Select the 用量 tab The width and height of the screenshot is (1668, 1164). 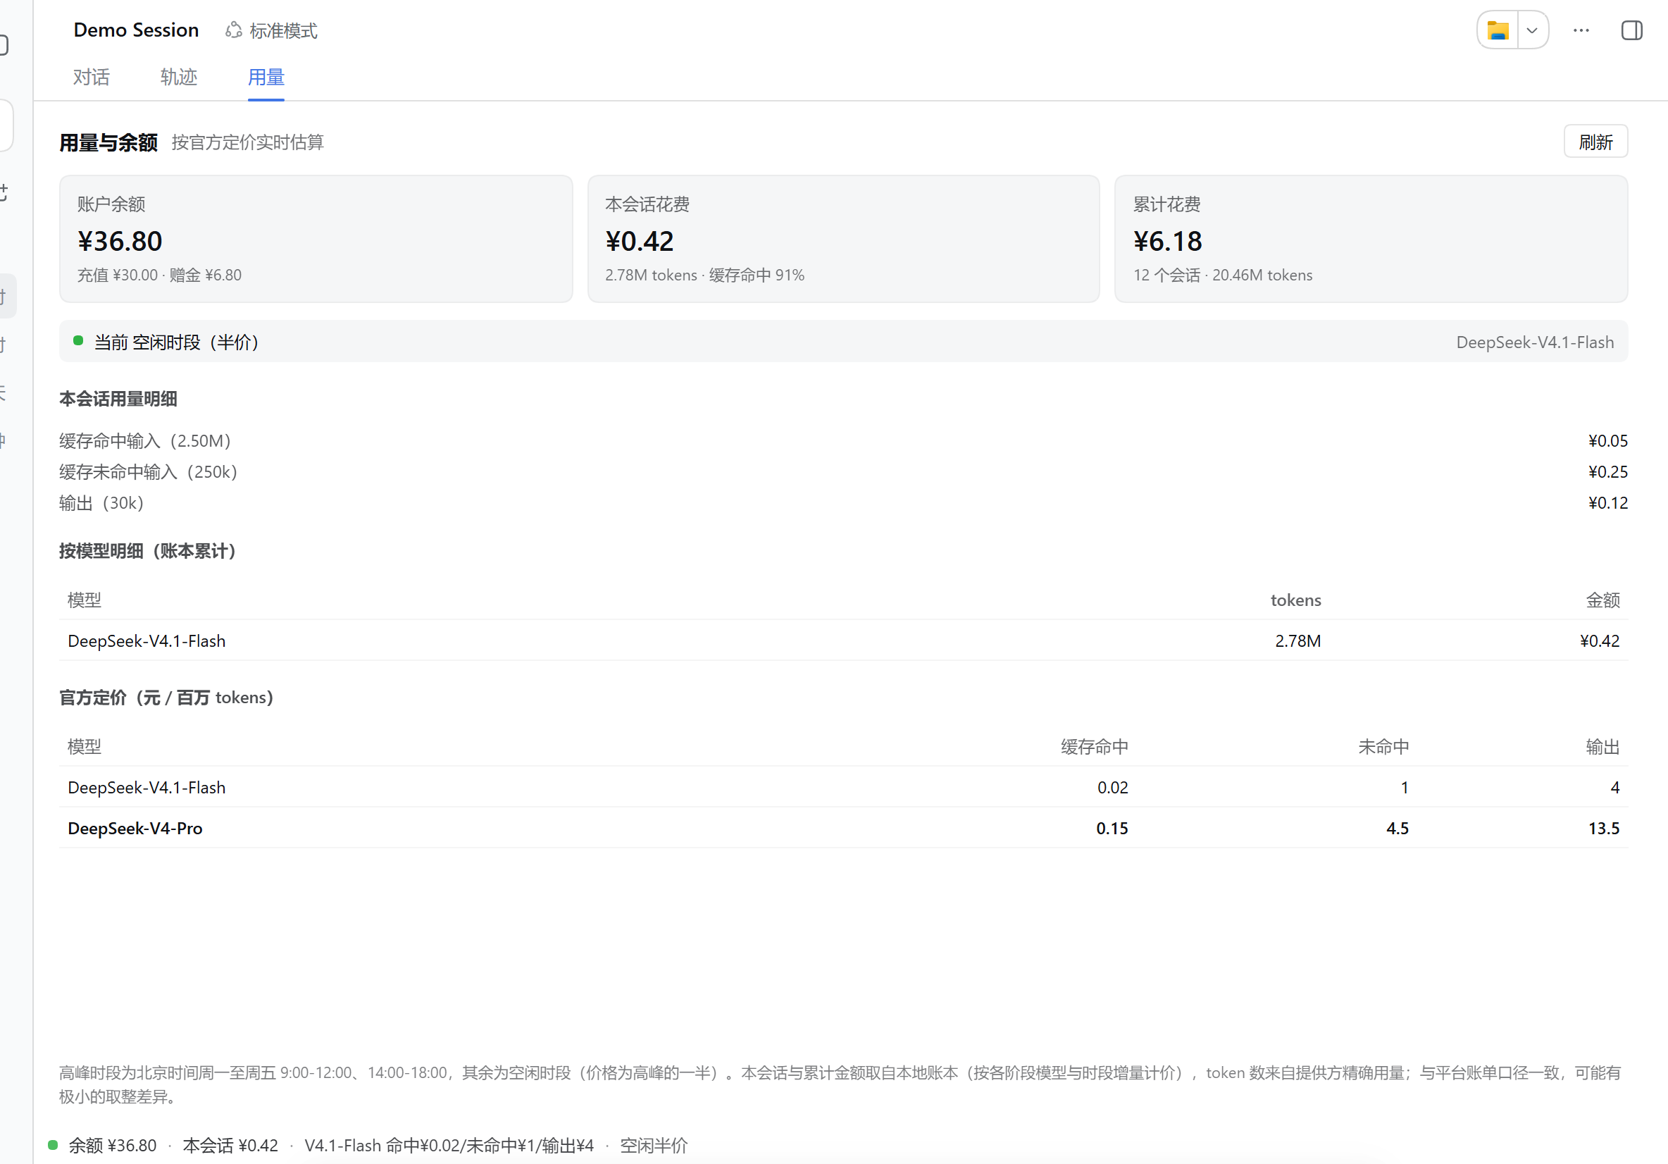[266, 77]
